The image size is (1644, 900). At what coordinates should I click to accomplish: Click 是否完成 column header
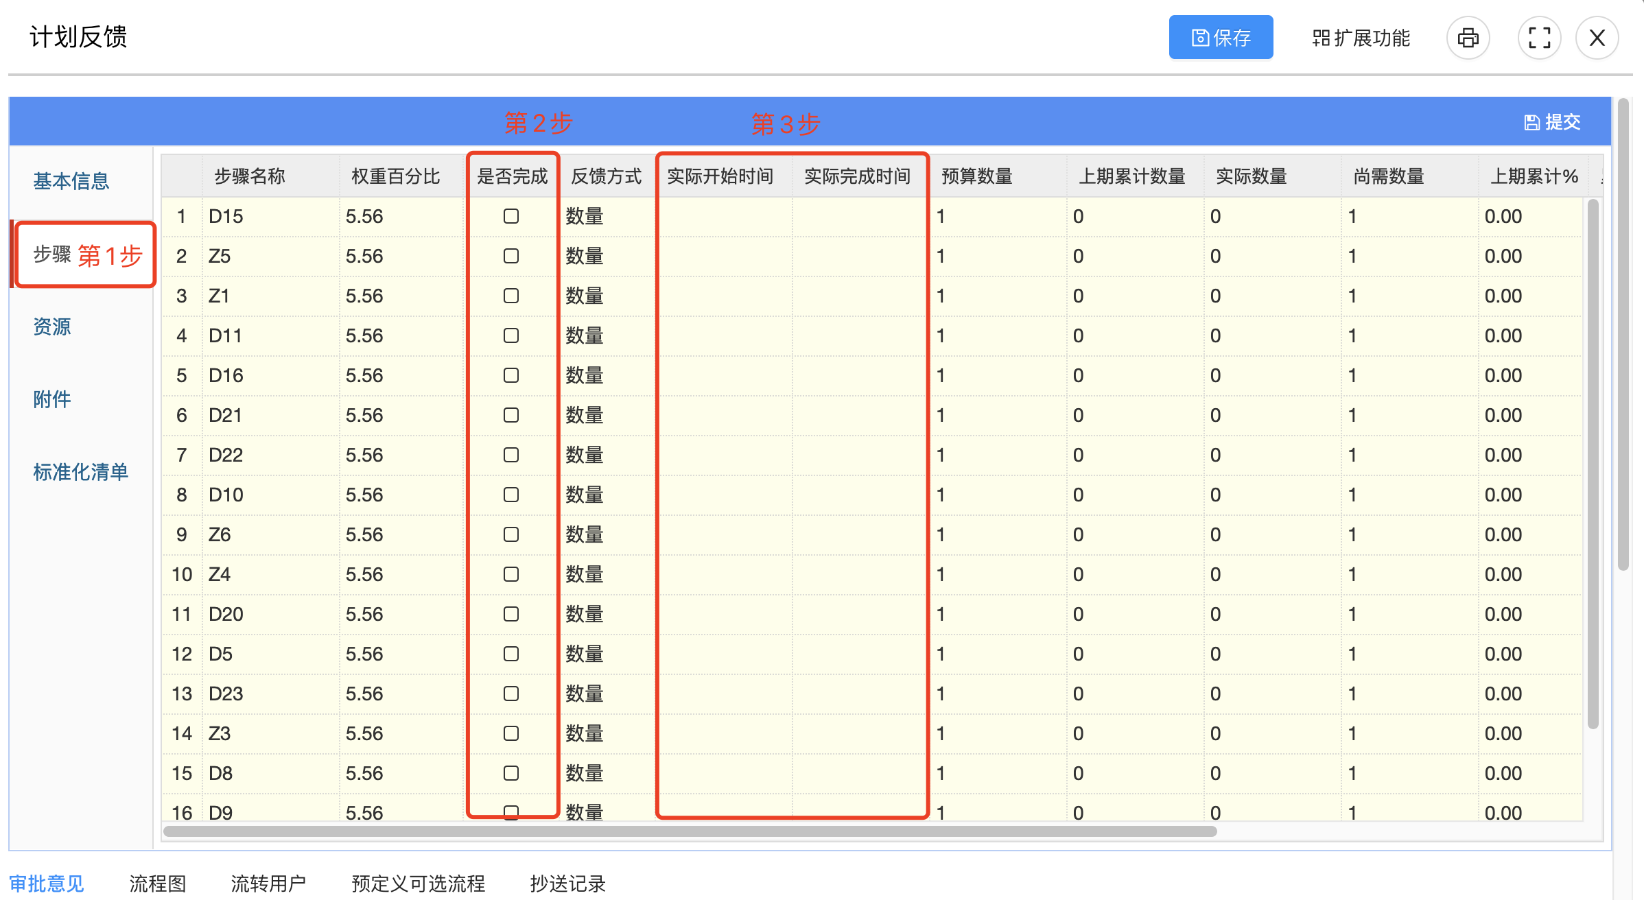[512, 176]
